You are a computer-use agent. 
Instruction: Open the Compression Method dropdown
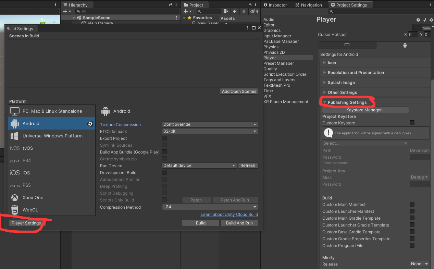(210, 207)
